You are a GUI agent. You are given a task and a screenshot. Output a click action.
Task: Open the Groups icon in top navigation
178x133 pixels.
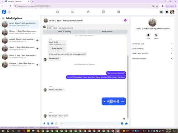(119, 12)
